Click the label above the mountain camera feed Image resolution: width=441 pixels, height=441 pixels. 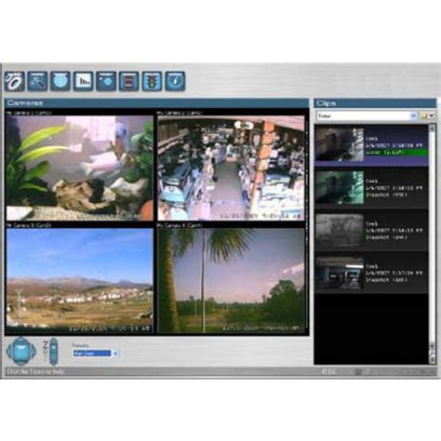[29, 225]
